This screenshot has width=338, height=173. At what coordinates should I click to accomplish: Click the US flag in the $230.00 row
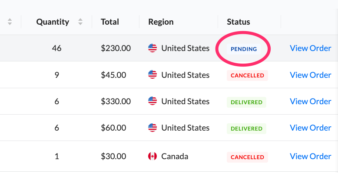152,48
